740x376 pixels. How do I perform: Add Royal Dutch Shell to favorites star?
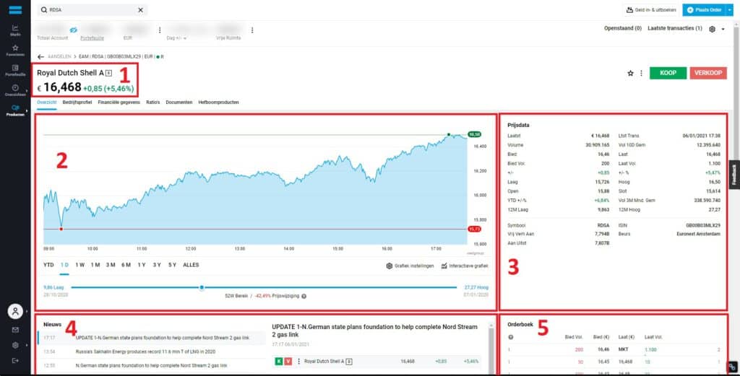[x=630, y=73]
